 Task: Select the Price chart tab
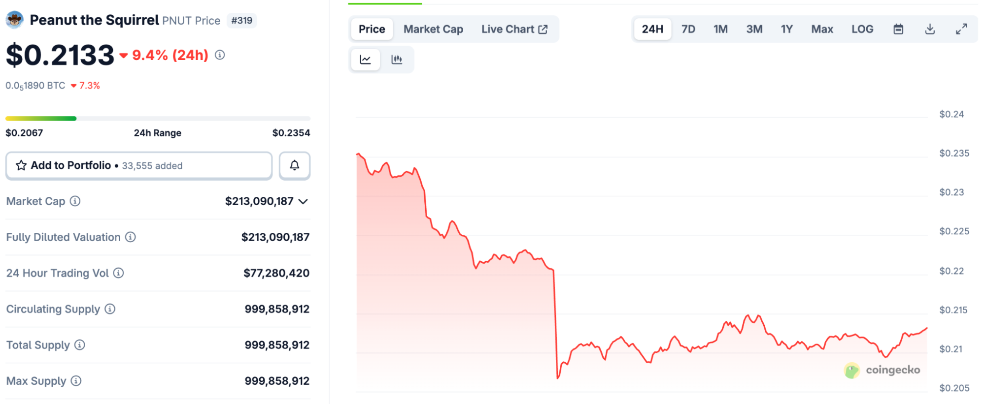[372, 29]
